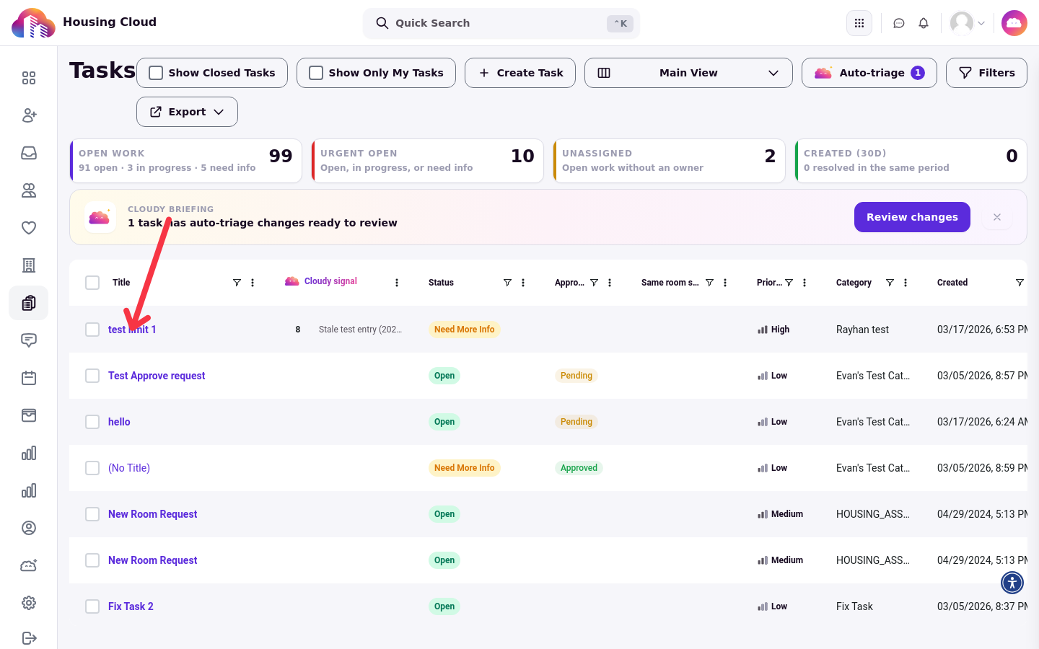The image size is (1039, 649).
Task: Click the Quick Search field
Action: pyautogui.click(x=501, y=23)
